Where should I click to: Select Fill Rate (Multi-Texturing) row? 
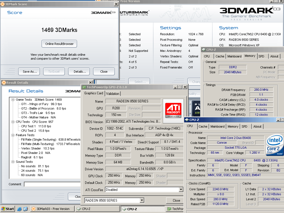(x=50, y=144)
